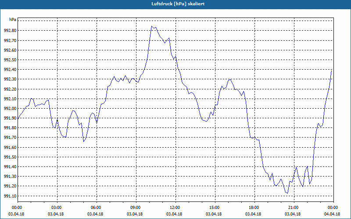Image resolution: width=351 pixels, height=219 pixels.
Task: Click the 21:00 time axis label
Action: (294, 208)
